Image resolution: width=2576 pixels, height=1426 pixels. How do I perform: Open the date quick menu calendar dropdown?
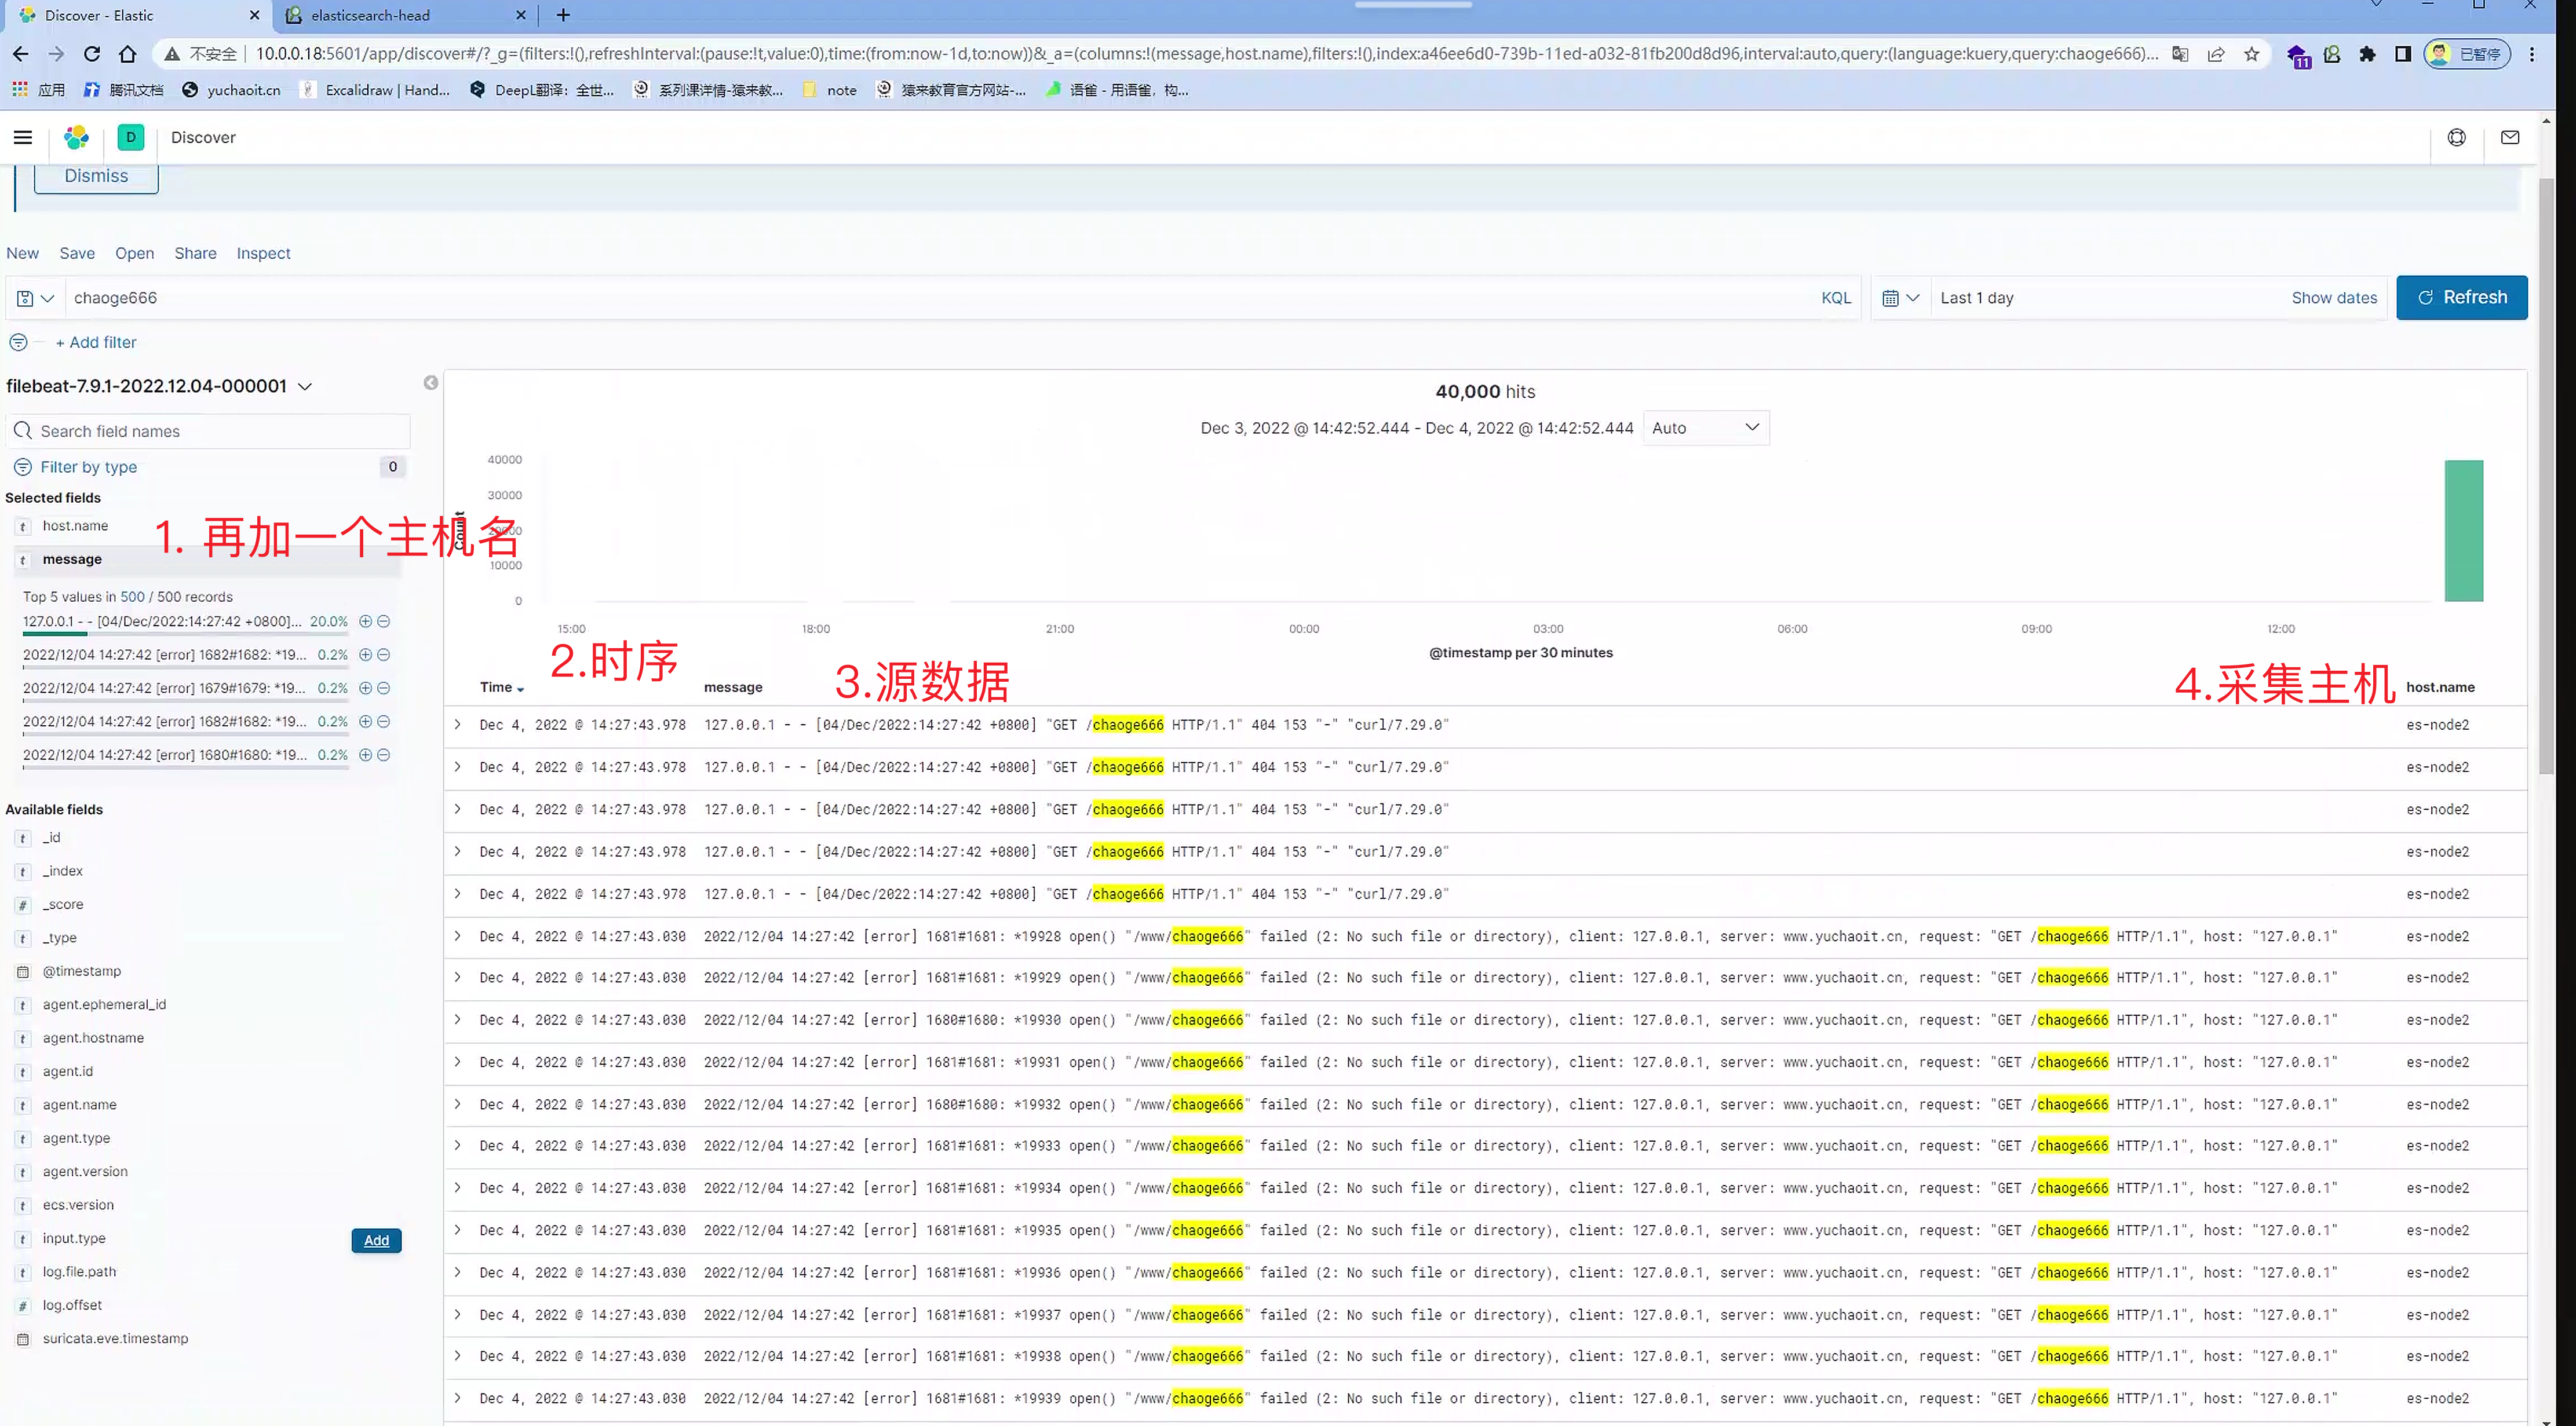point(1900,298)
